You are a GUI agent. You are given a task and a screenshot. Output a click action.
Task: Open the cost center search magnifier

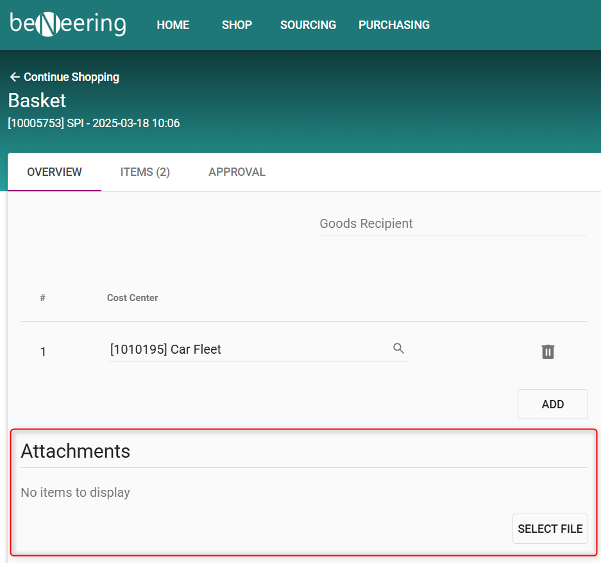pos(398,349)
